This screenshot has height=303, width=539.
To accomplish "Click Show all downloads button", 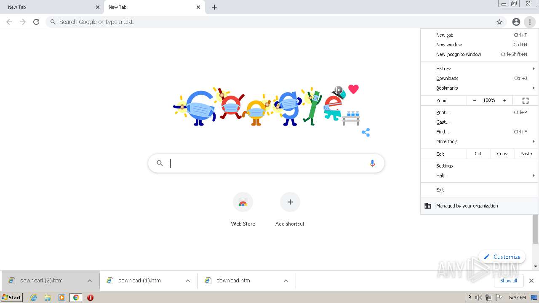I will tap(509, 281).
